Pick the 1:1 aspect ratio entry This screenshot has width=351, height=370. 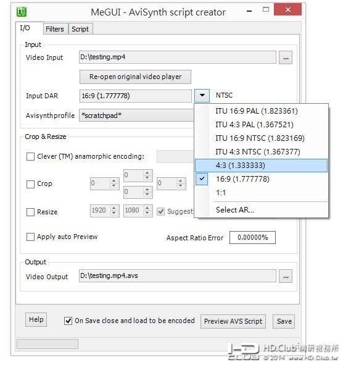pyautogui.click(x=261, y=193)
